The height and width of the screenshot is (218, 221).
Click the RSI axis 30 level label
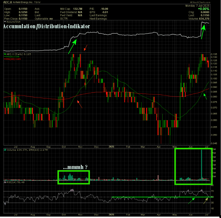click(212, 203)
